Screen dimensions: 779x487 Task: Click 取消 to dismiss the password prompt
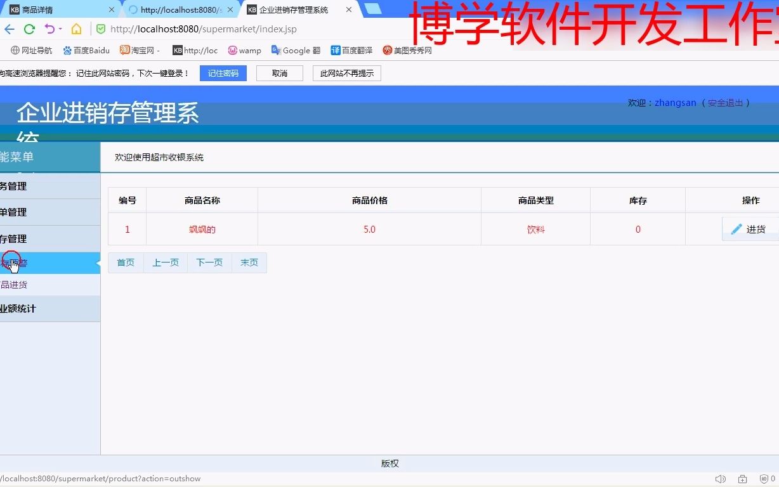(279, 73)
